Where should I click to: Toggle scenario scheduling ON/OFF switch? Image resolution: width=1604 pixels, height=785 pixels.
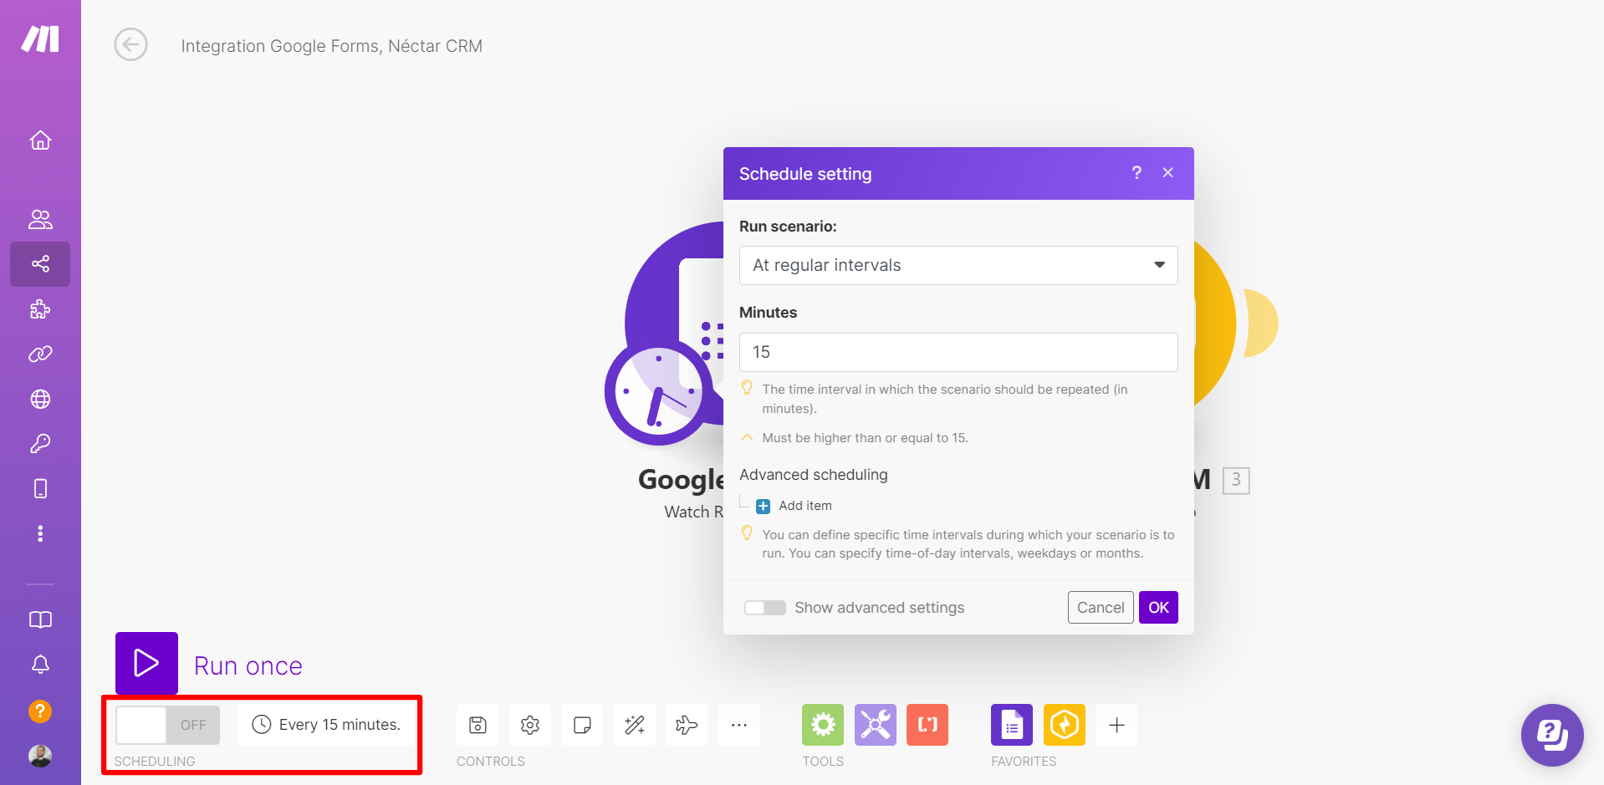(x=167, y=725)
